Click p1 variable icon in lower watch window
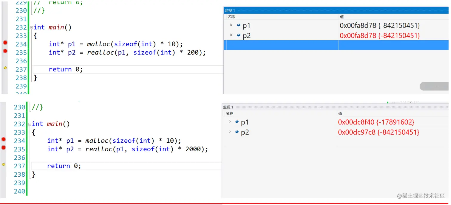 [237, 122]
